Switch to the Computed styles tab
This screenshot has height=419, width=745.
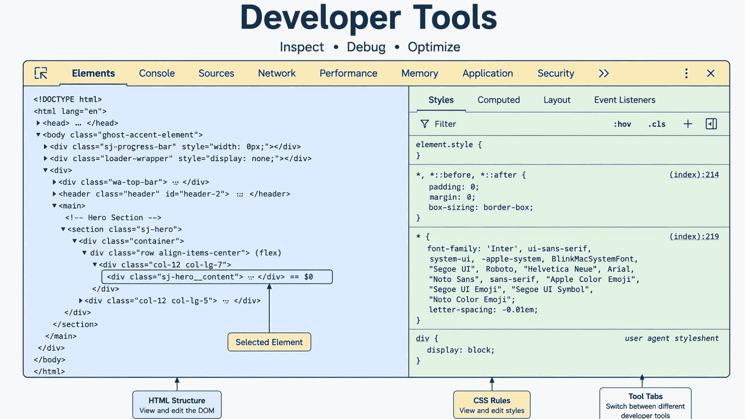pyautogui.click(x=499, y=100)
